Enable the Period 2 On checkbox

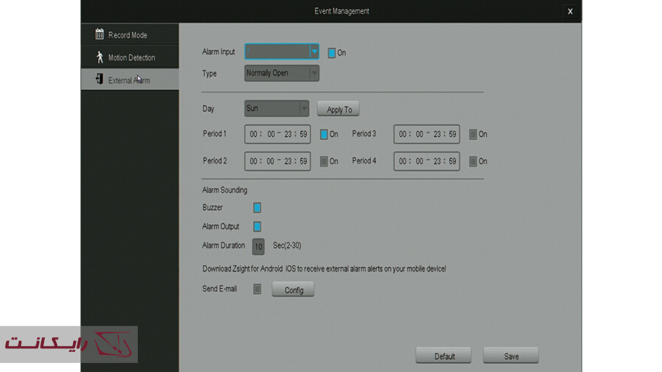324,161
